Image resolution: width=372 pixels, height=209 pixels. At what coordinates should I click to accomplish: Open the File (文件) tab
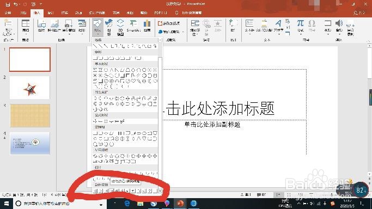8,13
